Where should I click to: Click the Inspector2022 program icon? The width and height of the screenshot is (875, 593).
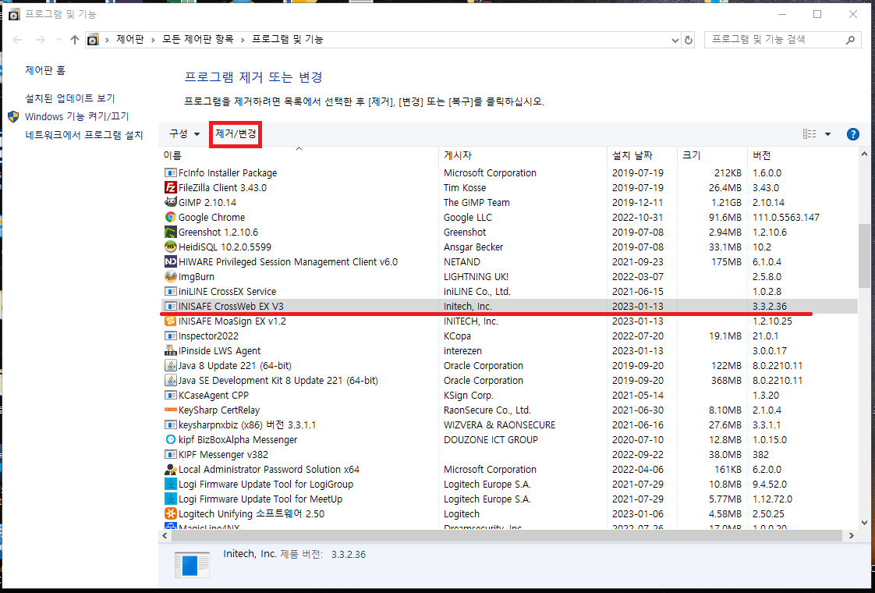(x=171, y=336)
